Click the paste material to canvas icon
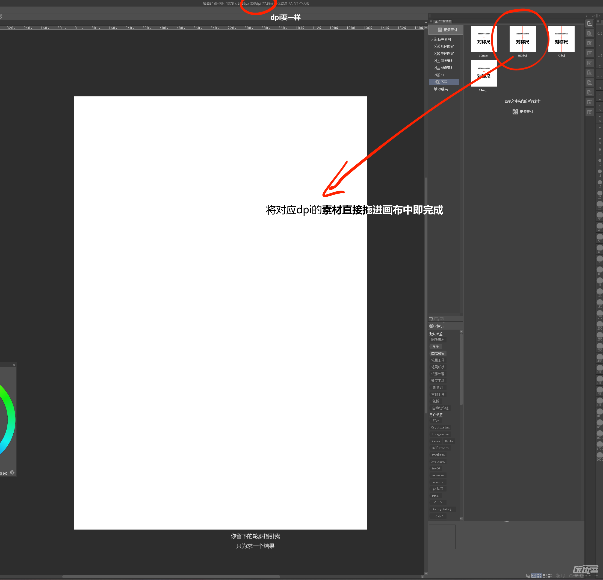 click(558, 575)
